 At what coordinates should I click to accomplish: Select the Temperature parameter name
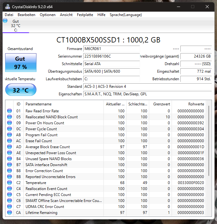tap(36, 183)
